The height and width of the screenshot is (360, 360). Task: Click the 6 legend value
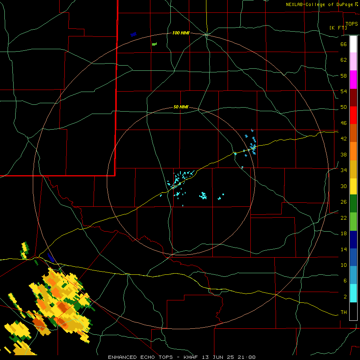[345, 281]
